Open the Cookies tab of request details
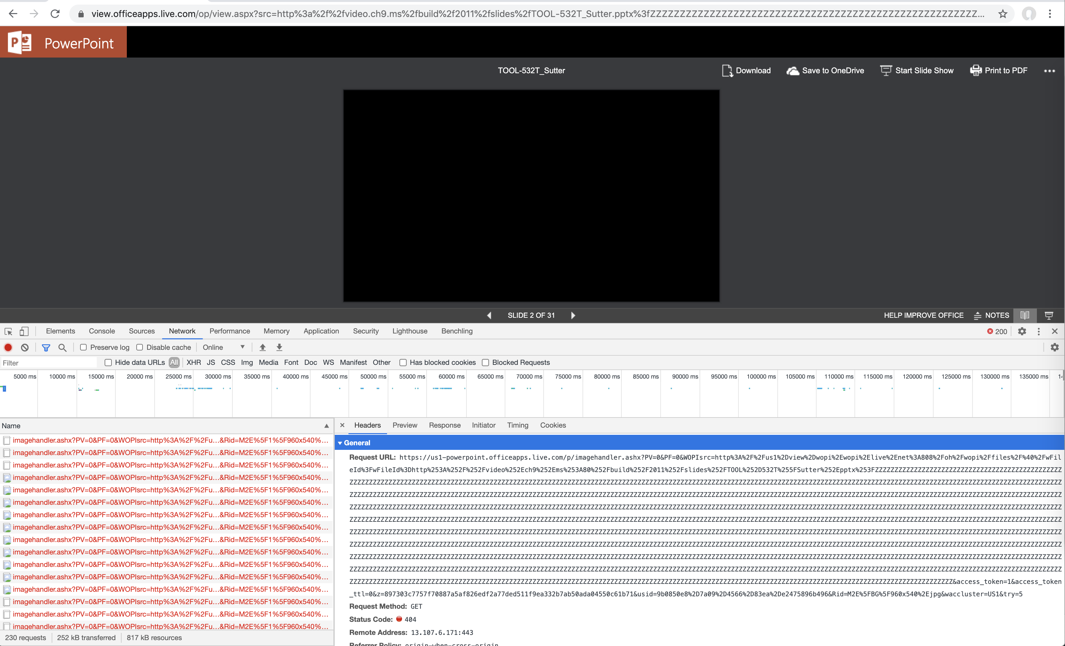The width and height of the screenshot is (1065, 646). click(x=553, y=425)
